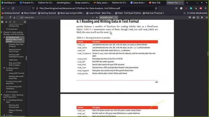Print the PDF document
The width and height of the screenshot is (209, 117).
194,17
